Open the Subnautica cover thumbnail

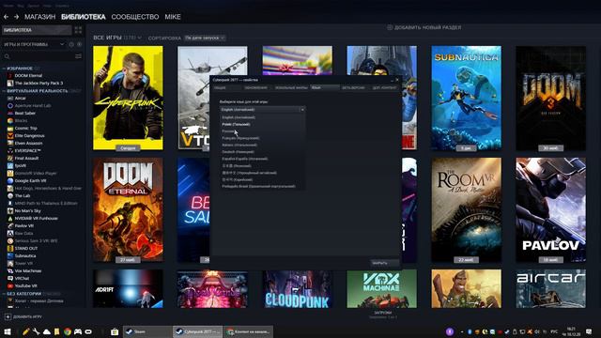pos(466,98)
